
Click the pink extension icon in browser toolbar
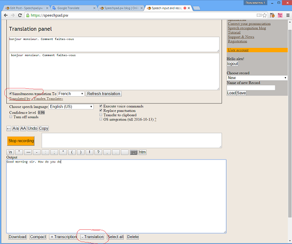280,16
